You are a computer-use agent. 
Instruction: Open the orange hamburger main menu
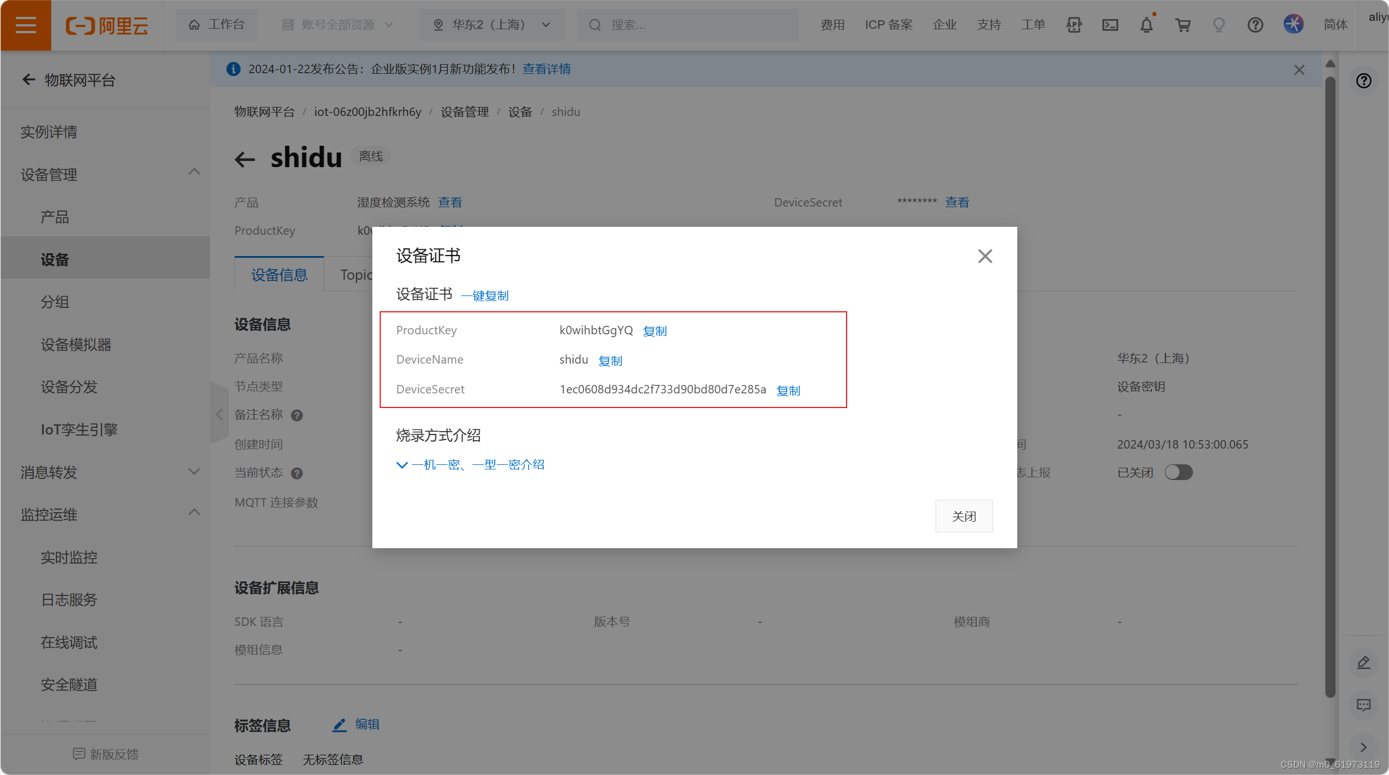[x=25, y=25]
